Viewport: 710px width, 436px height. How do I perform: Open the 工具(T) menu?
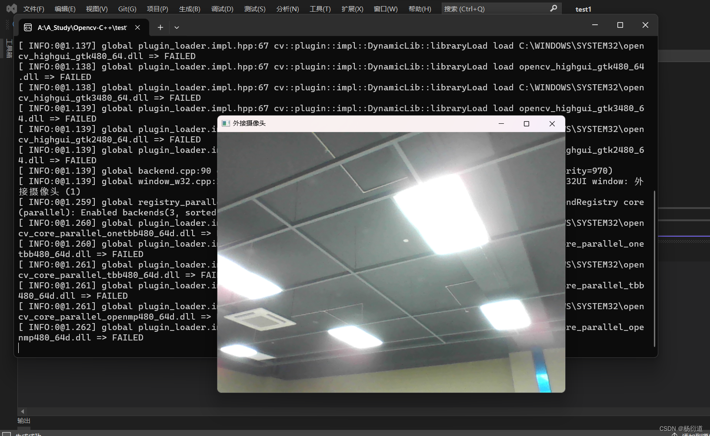click(x=320, y=8)
